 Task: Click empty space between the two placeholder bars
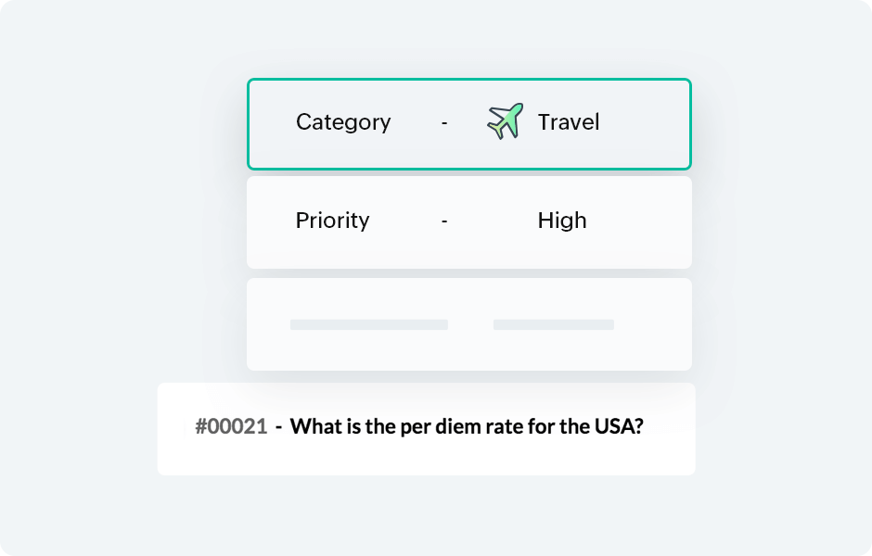click(470, 324)
